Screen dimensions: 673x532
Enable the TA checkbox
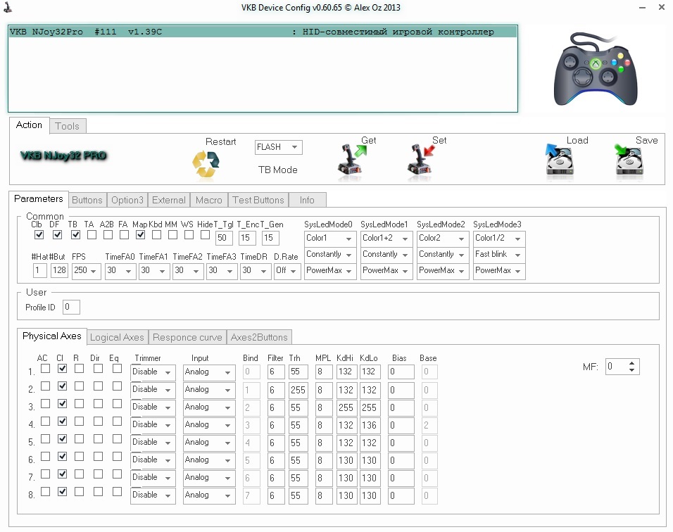[x=92, y=234]
